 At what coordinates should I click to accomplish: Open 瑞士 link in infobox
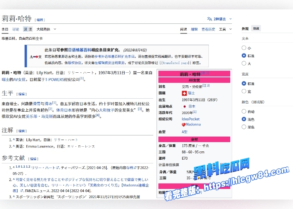pyautogui.click(x=191, y=93)
